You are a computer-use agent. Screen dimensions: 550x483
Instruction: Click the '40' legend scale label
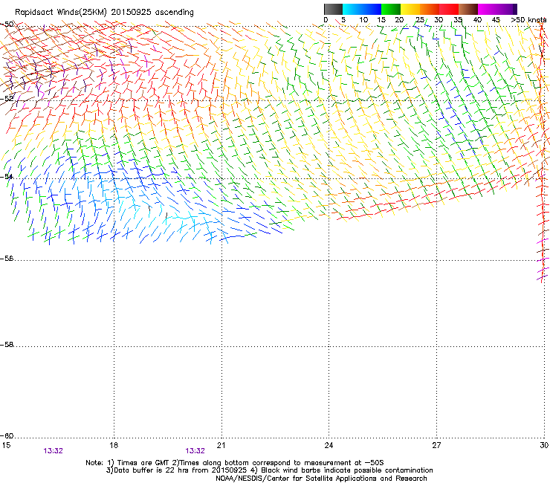pos(477,20)
